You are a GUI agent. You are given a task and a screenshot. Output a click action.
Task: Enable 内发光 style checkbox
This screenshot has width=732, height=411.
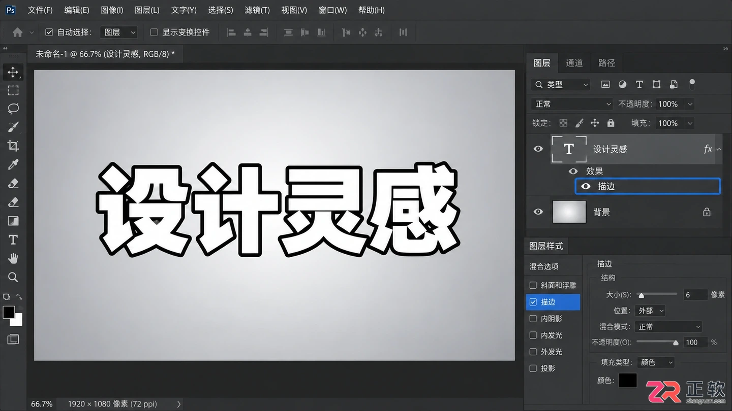click(533, 335)
